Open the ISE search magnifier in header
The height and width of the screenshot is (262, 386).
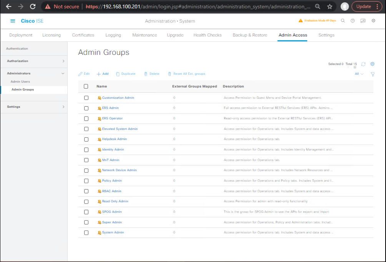[343, 21]
